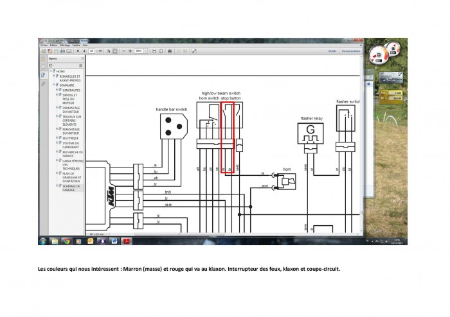Open the Affichage menu
Viewport: 450px width, 317px height.
(64, 46)
